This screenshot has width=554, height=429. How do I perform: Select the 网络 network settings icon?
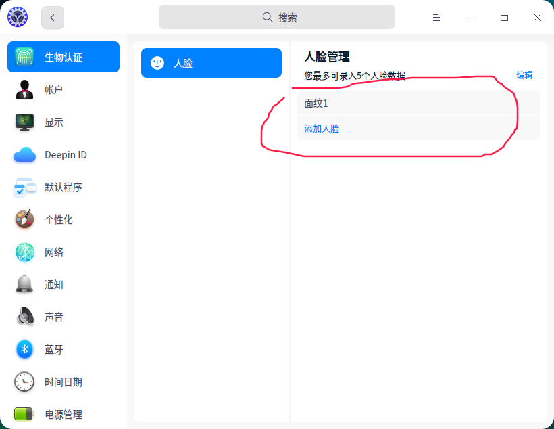24,252
